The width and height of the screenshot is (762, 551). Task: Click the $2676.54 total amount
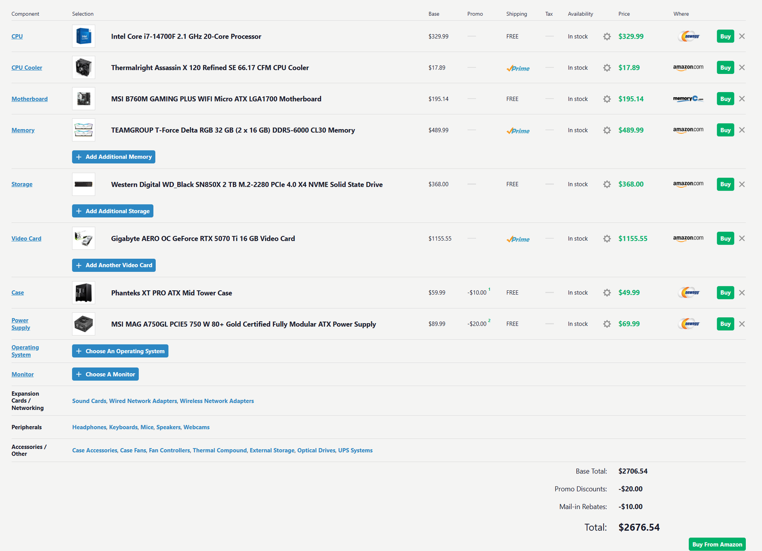click(639, 527)
